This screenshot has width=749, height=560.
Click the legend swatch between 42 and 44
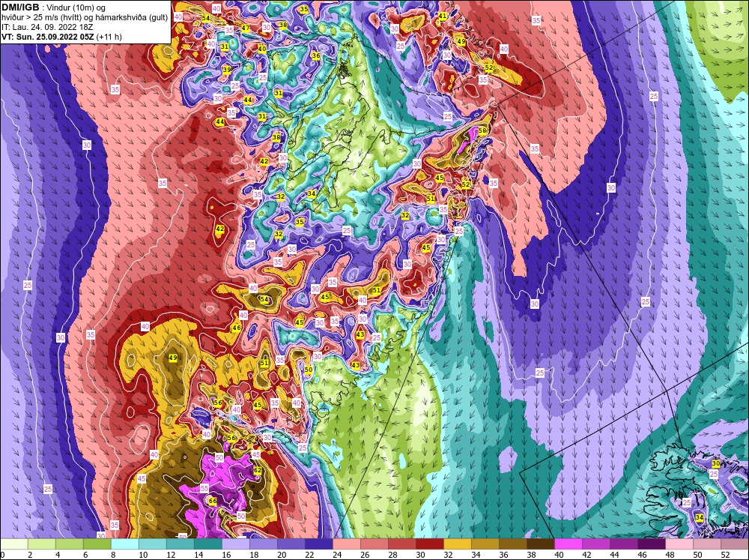595,544
